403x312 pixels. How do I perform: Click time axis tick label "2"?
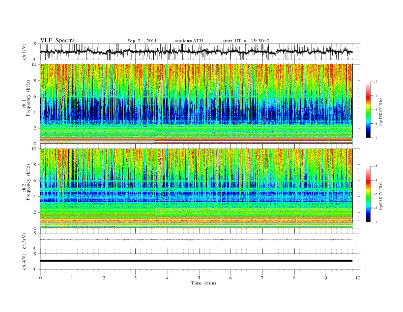pyautogui.click(x=104, y=278)
